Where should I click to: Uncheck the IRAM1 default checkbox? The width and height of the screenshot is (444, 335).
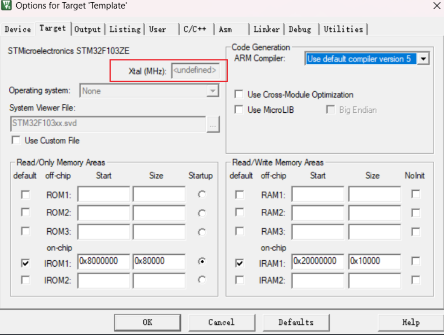[240, 263]
